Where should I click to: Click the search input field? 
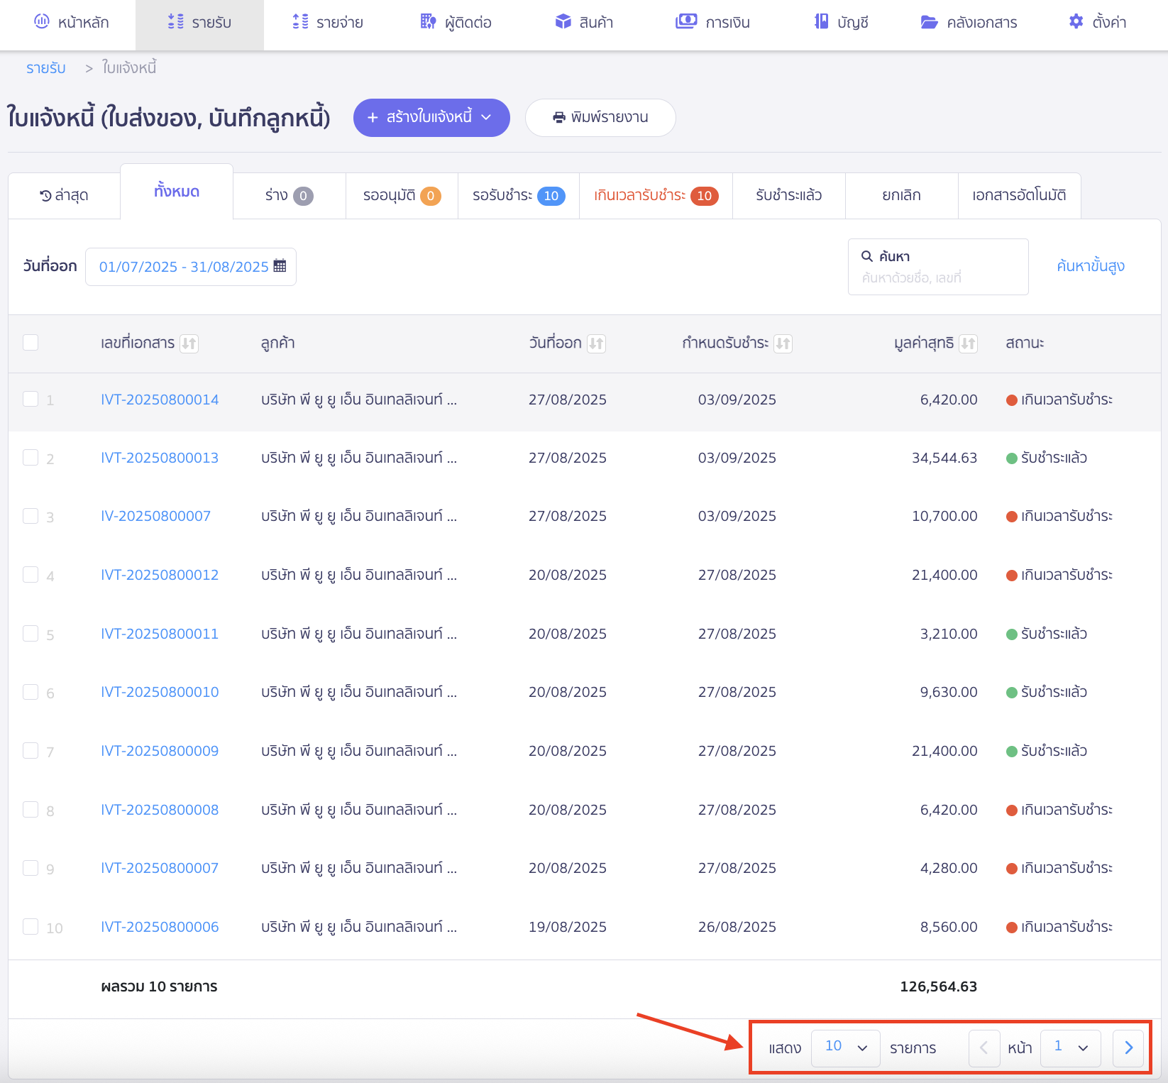pos(938,277)
